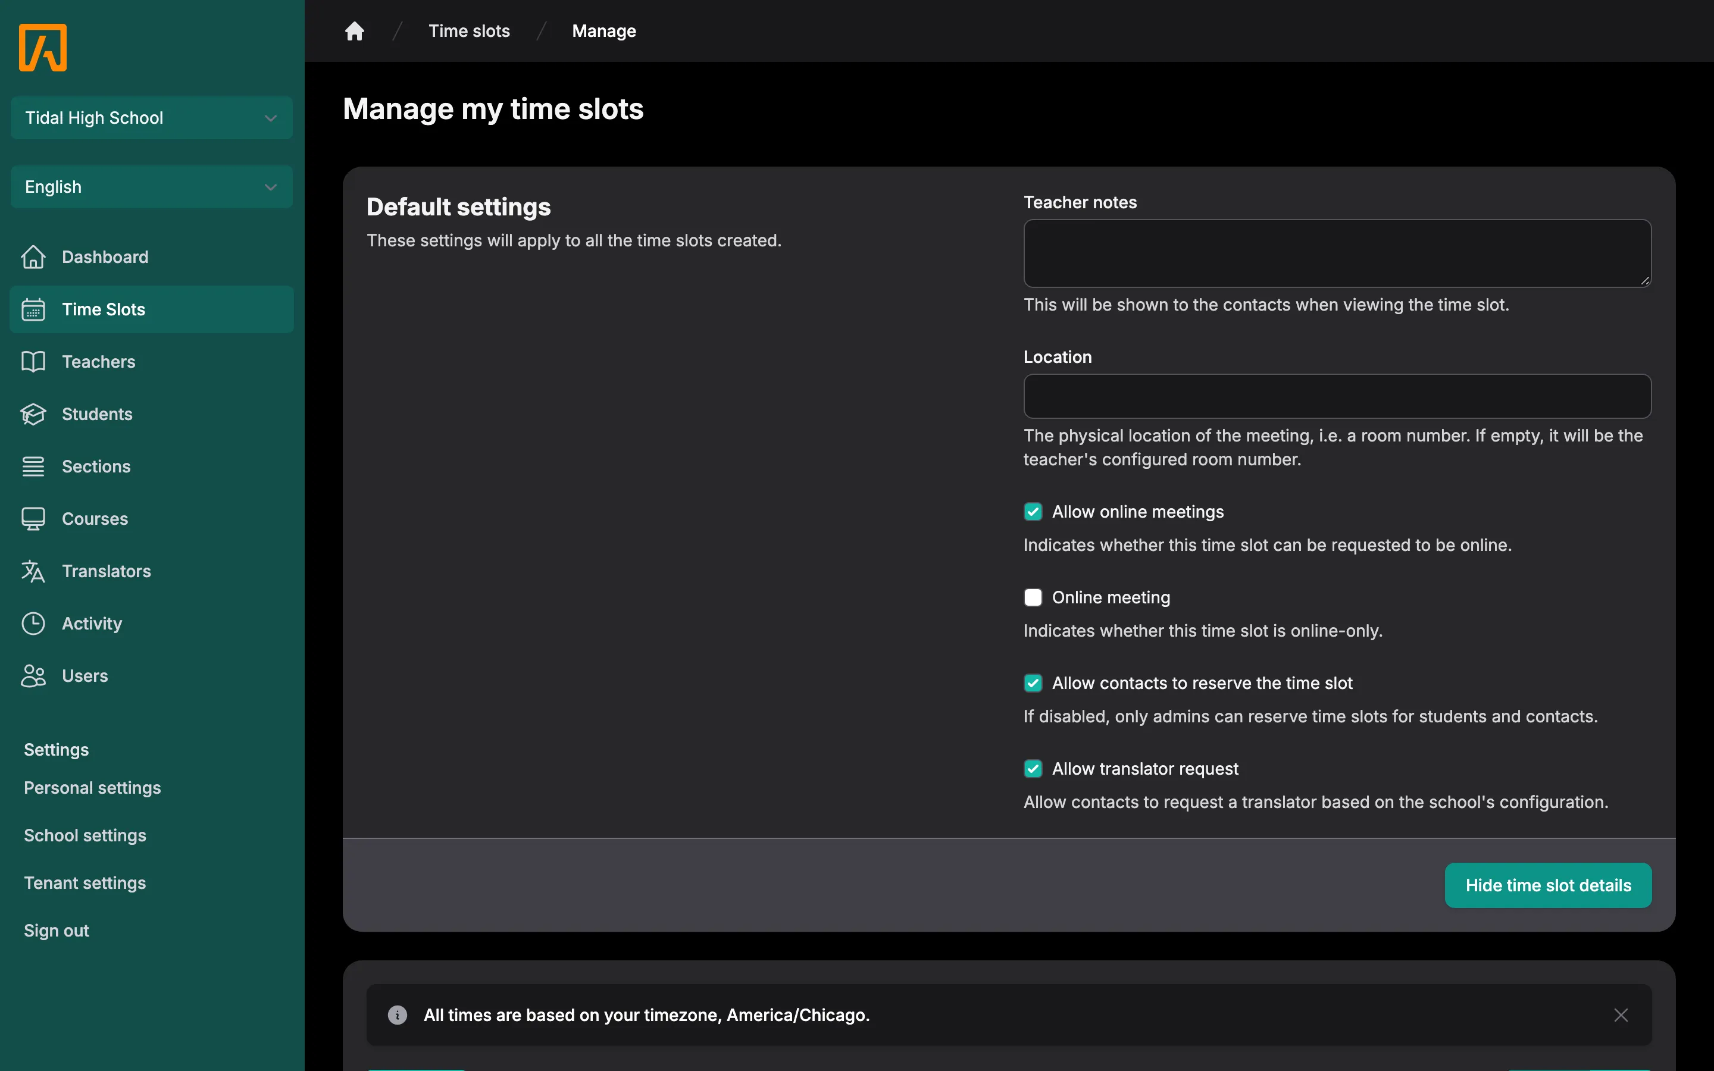Uncheck Allow contacts to reserve the time slot
The height and width of the screenshot is (1071, 1714).
pos(1033,684)
